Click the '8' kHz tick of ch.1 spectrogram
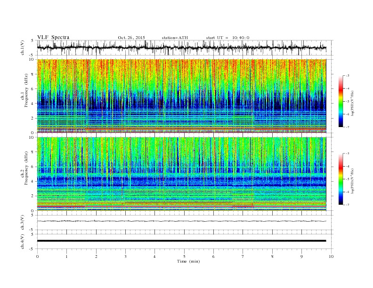 click(32, 74)
